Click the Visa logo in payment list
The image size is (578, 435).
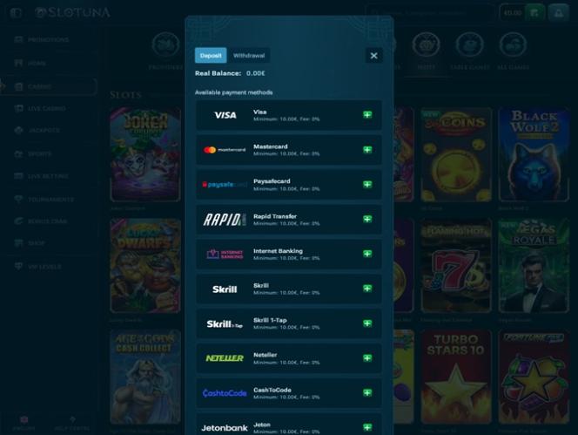coord(225,115)
